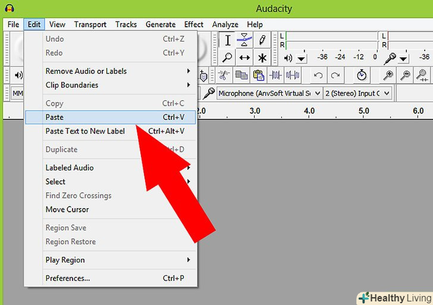
Task: Open the File menu
Action: click(13, 24)
